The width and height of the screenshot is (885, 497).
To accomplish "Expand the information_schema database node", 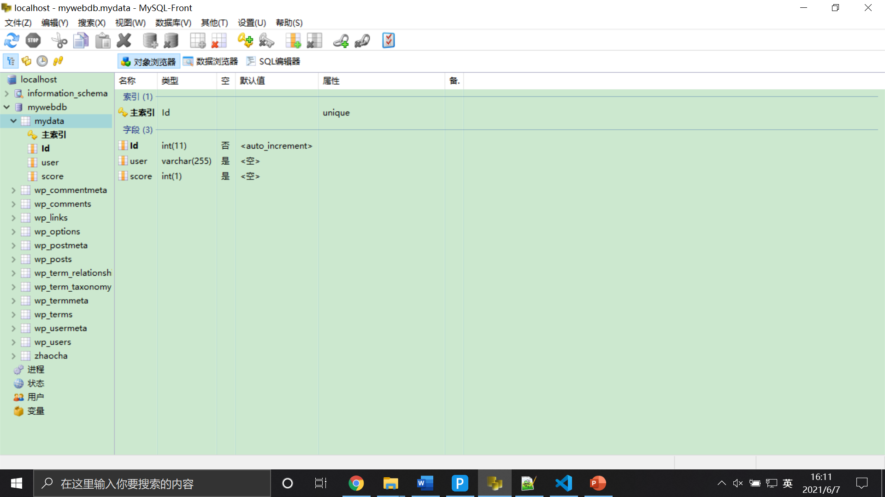I will 6,93.
